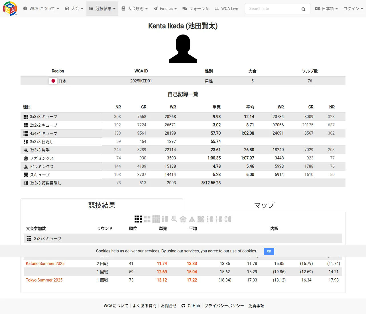This screenshot has width=366, height=314.
Task: Click the 3x3x3 片手 single value 23.61
Action: coord(215,150)
